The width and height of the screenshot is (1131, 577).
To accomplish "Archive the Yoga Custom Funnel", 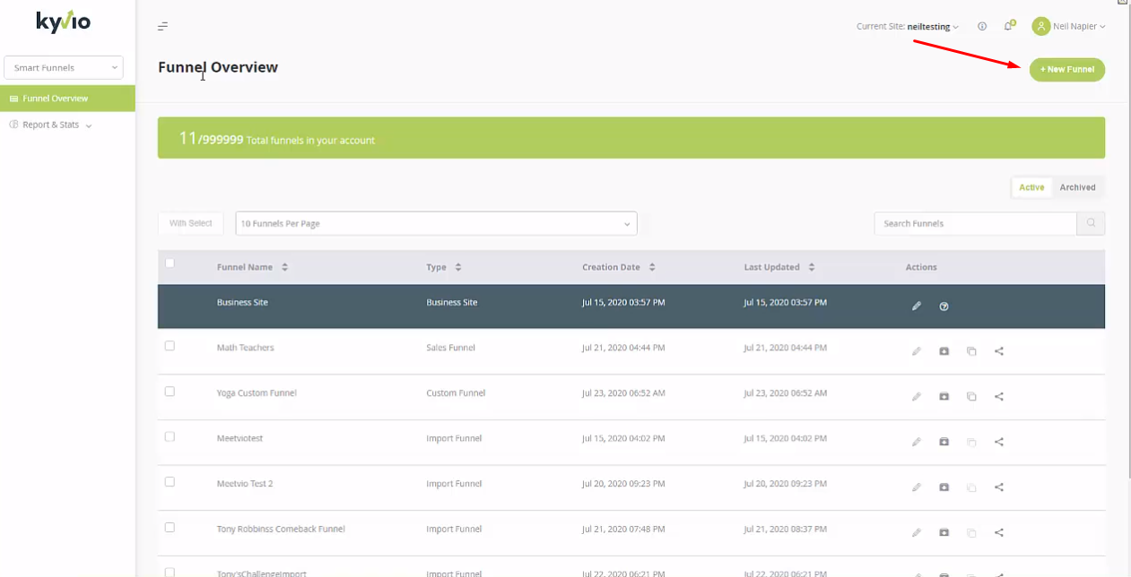I will [944, 397].
